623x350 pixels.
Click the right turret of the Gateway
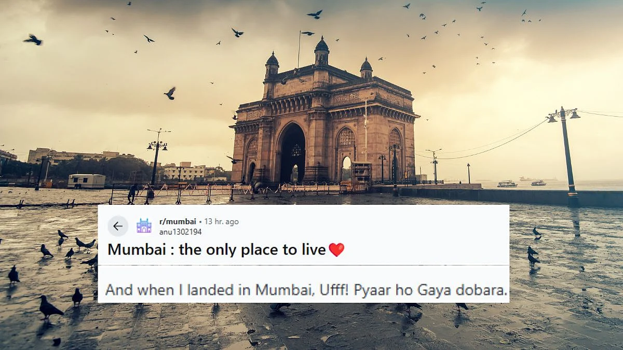pos(366,68)
